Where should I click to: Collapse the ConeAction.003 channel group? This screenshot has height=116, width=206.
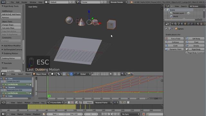pyautogui.click(x=2, y=82)
